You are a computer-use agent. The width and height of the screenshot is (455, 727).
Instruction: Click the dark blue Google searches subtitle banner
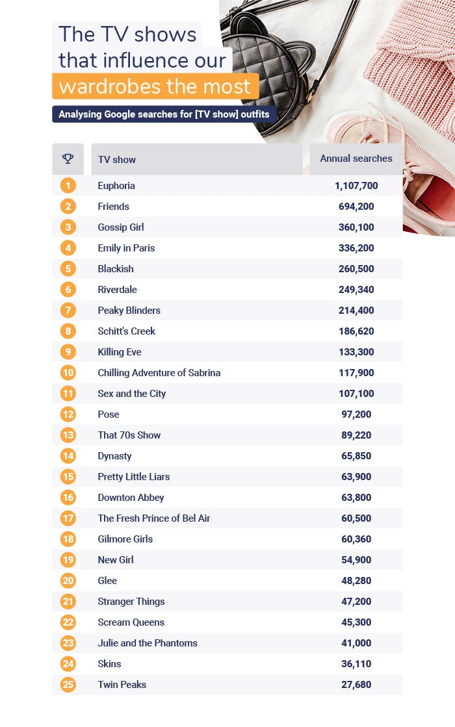[165, 114]
